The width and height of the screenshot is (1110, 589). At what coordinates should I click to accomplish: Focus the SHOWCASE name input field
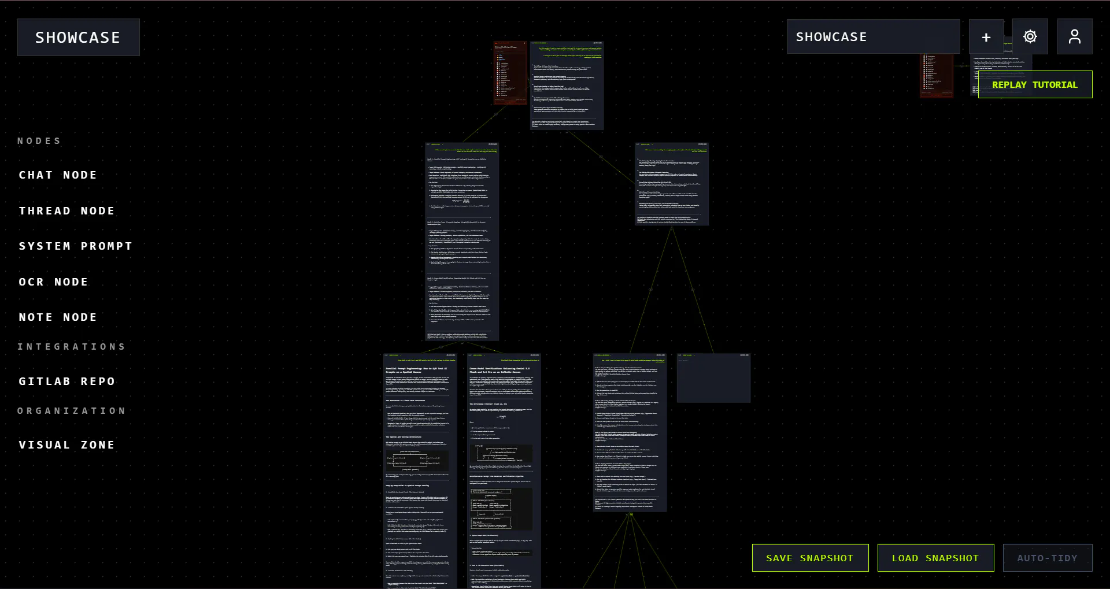(873, 36)
